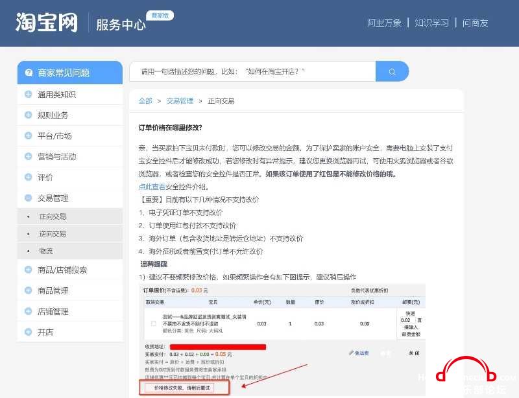Expand 营销与活动 via its plus icon
Screen dimensions: 519x398
(28, 156)
